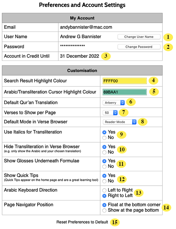This screenshot has height=229, width=176.
Task: Click the yellow FFFF00 highlight colour field
Action: click(x=125, y=81)
